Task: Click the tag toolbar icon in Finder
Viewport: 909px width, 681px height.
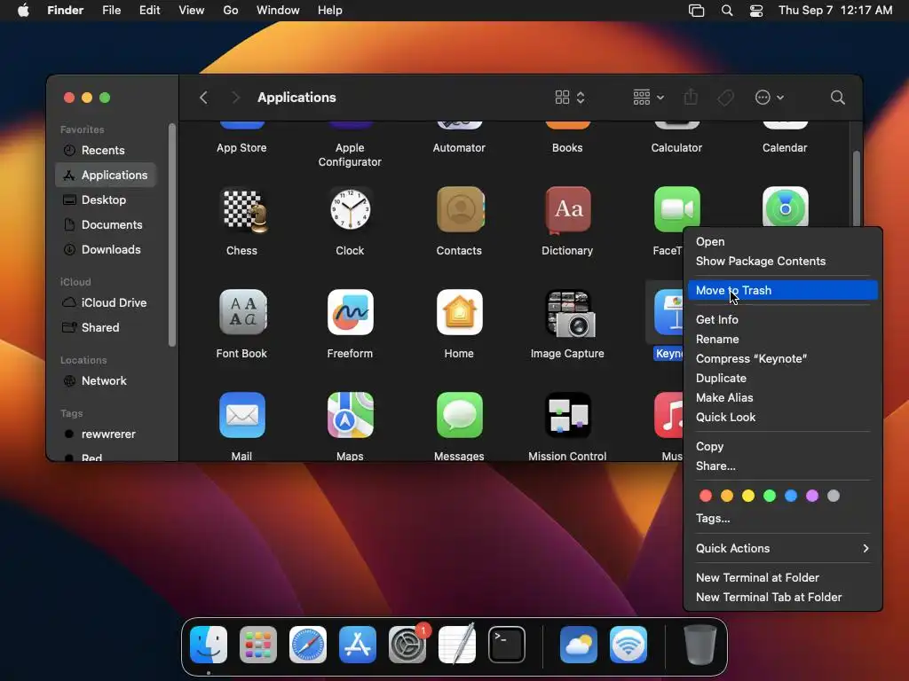Action: [725, 98]
